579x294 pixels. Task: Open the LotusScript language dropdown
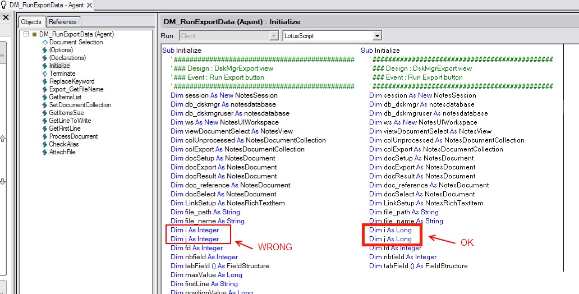pos(377,36)
